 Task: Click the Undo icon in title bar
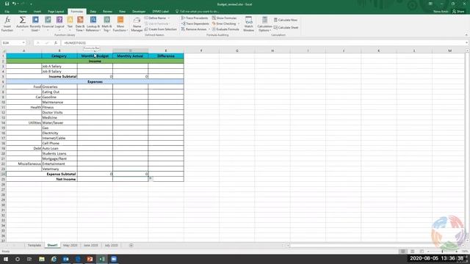(x=14, y=4)
